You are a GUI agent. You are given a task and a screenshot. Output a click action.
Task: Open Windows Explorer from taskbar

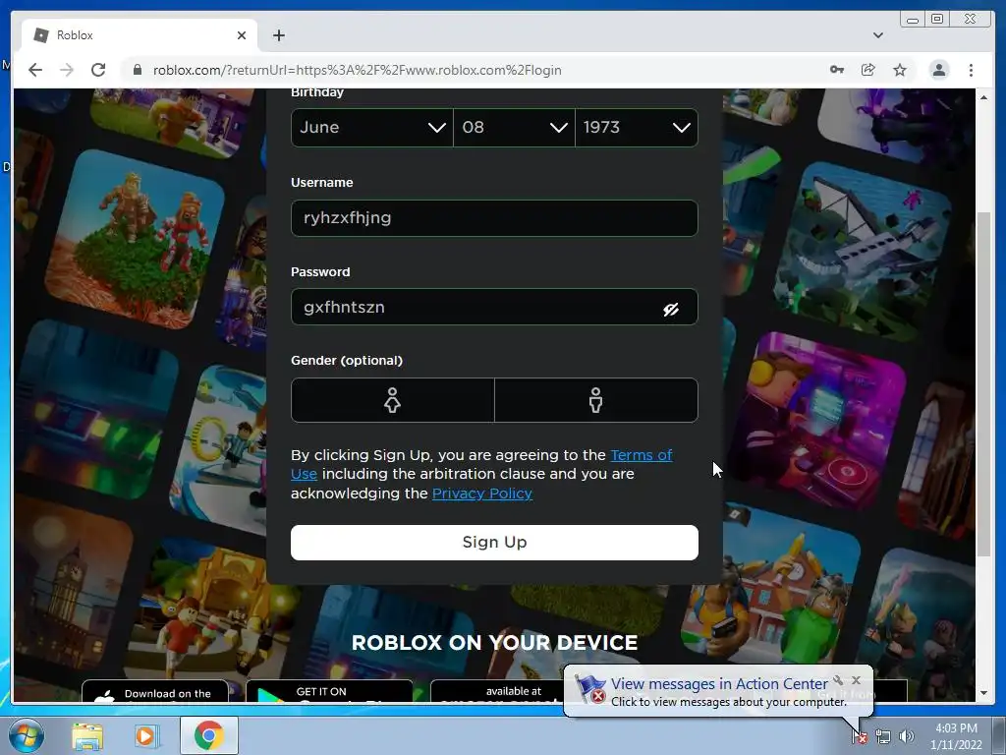[87, 736]
